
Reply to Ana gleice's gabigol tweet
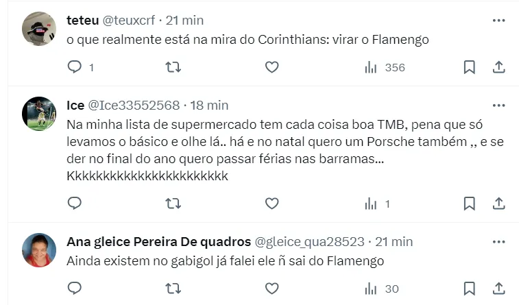(x=75, y=288)
